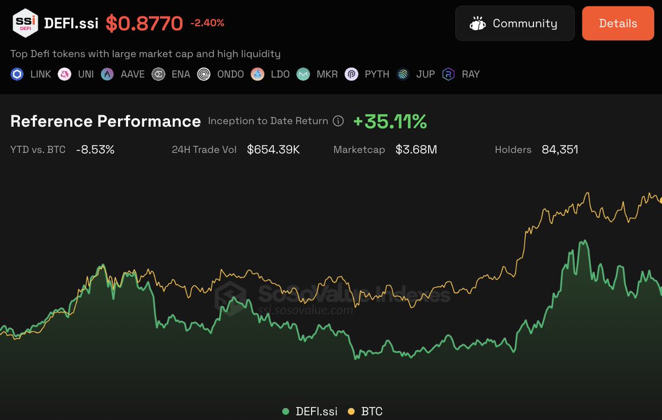Click the +35.11% return value

pyautogui.click(x=390, y=121)
